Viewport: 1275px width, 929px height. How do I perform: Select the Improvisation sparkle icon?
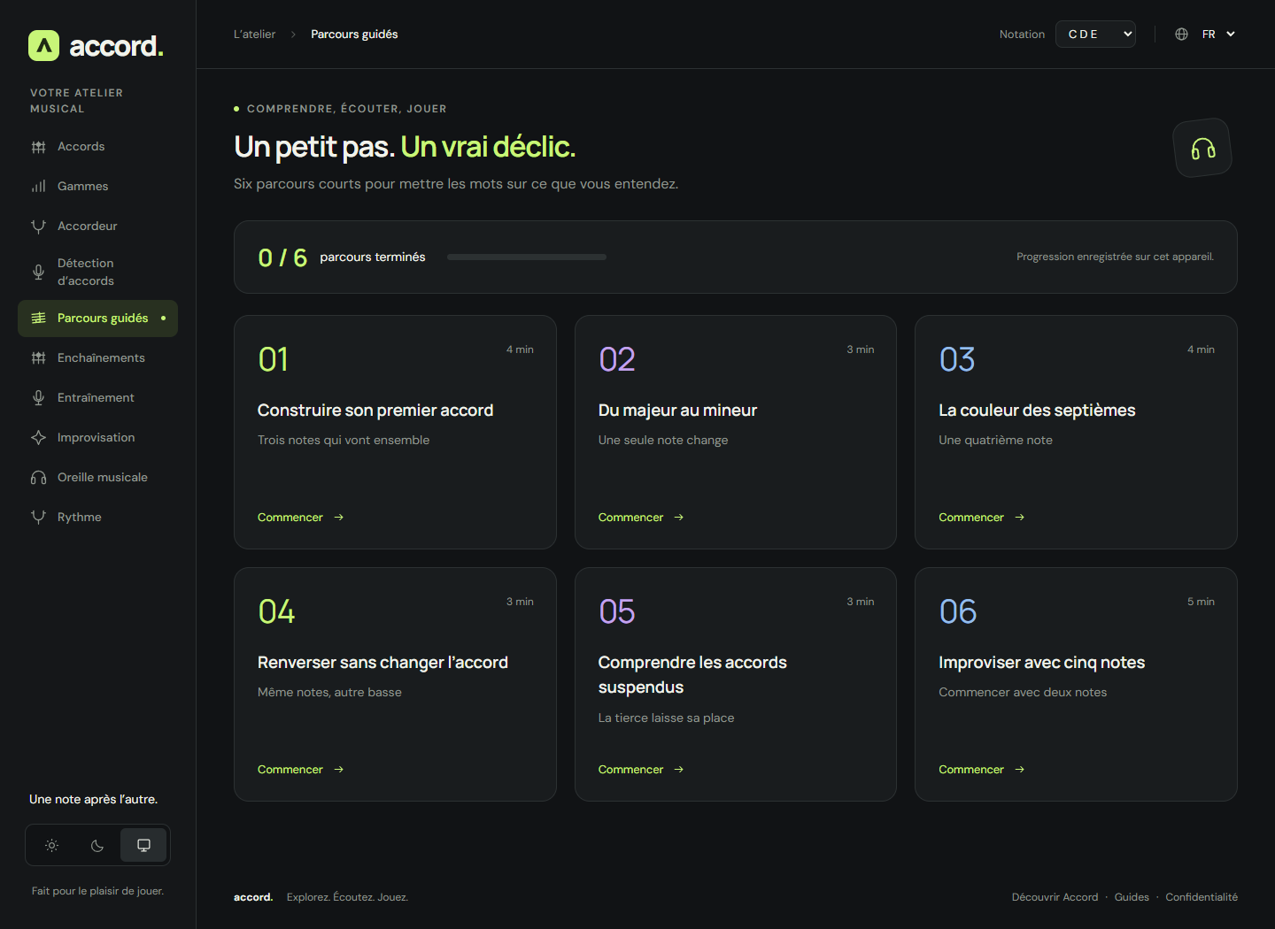tap(38, 438)
